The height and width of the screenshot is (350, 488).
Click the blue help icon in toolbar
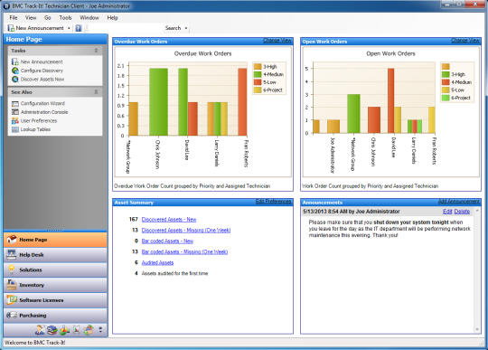(x=78, y=28)
